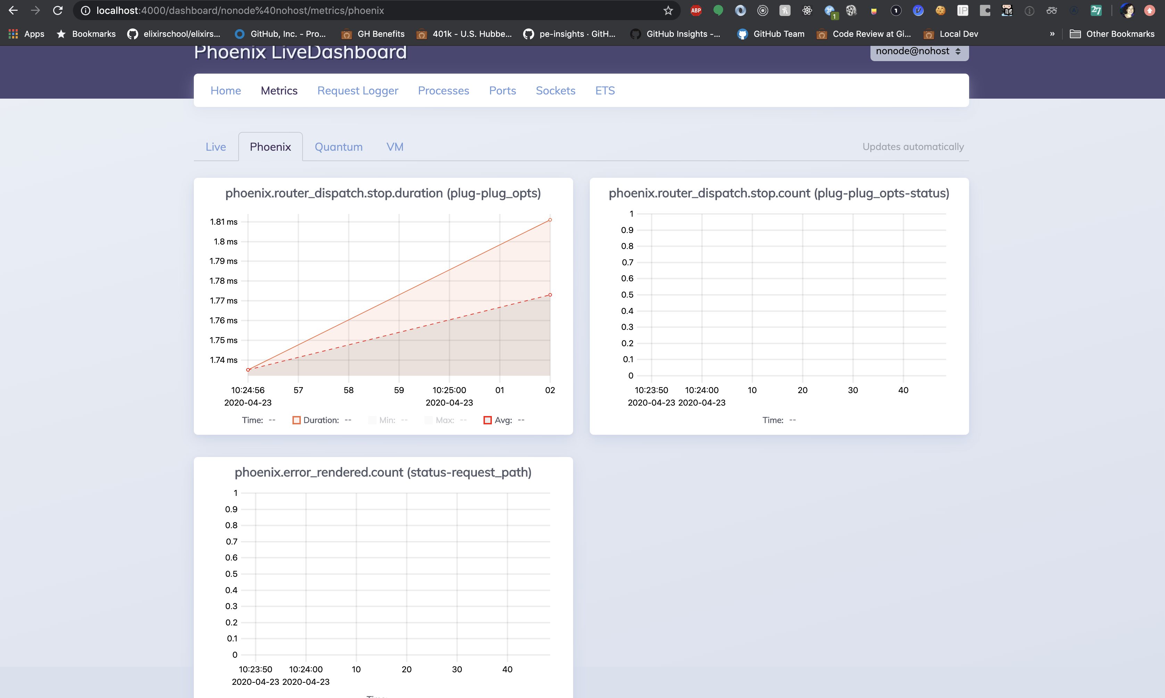Viewport: 1165px width, 698px height.
Task: Open the Request Logger page
Action: tap(357, 90)
